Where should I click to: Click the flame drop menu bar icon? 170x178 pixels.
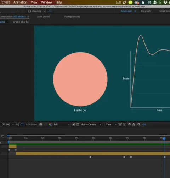point(143,2)
